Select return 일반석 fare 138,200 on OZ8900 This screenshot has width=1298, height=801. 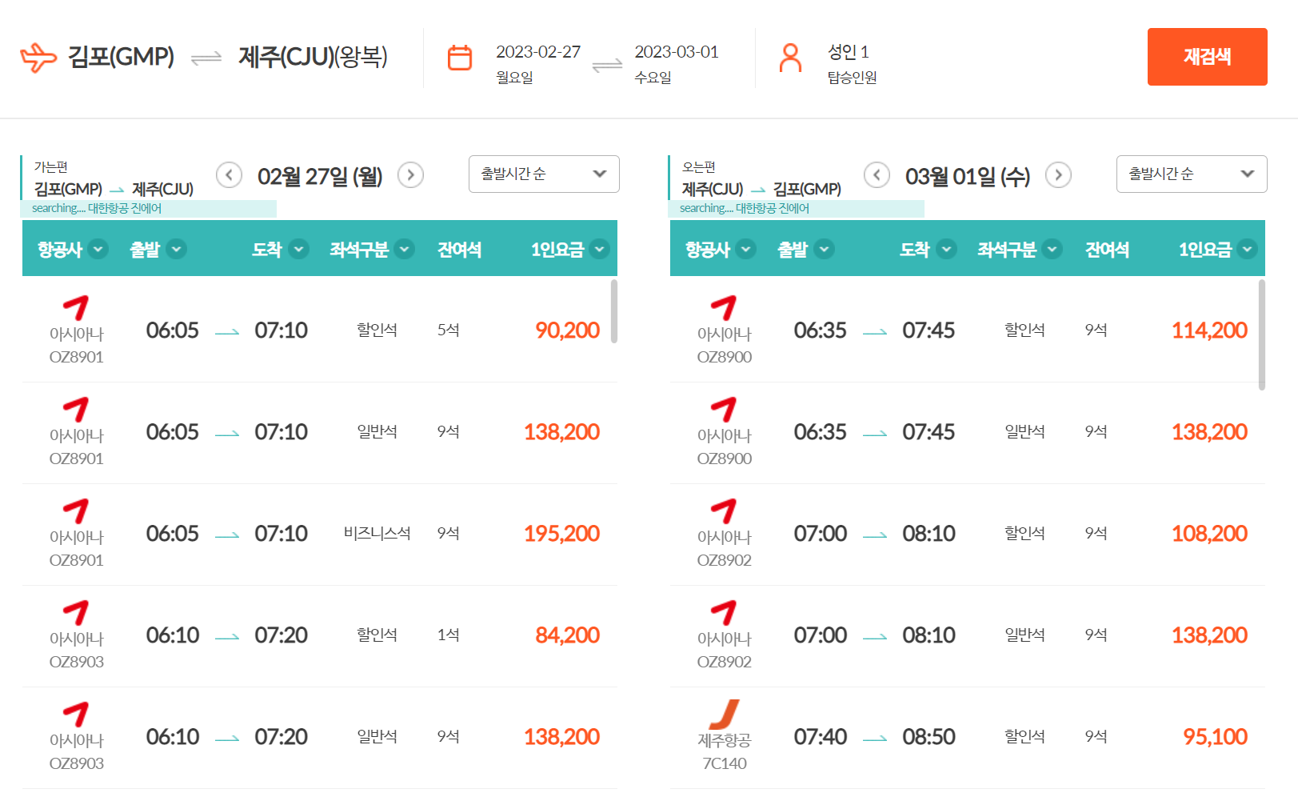pyautogui.click(x=1209, y=431)
